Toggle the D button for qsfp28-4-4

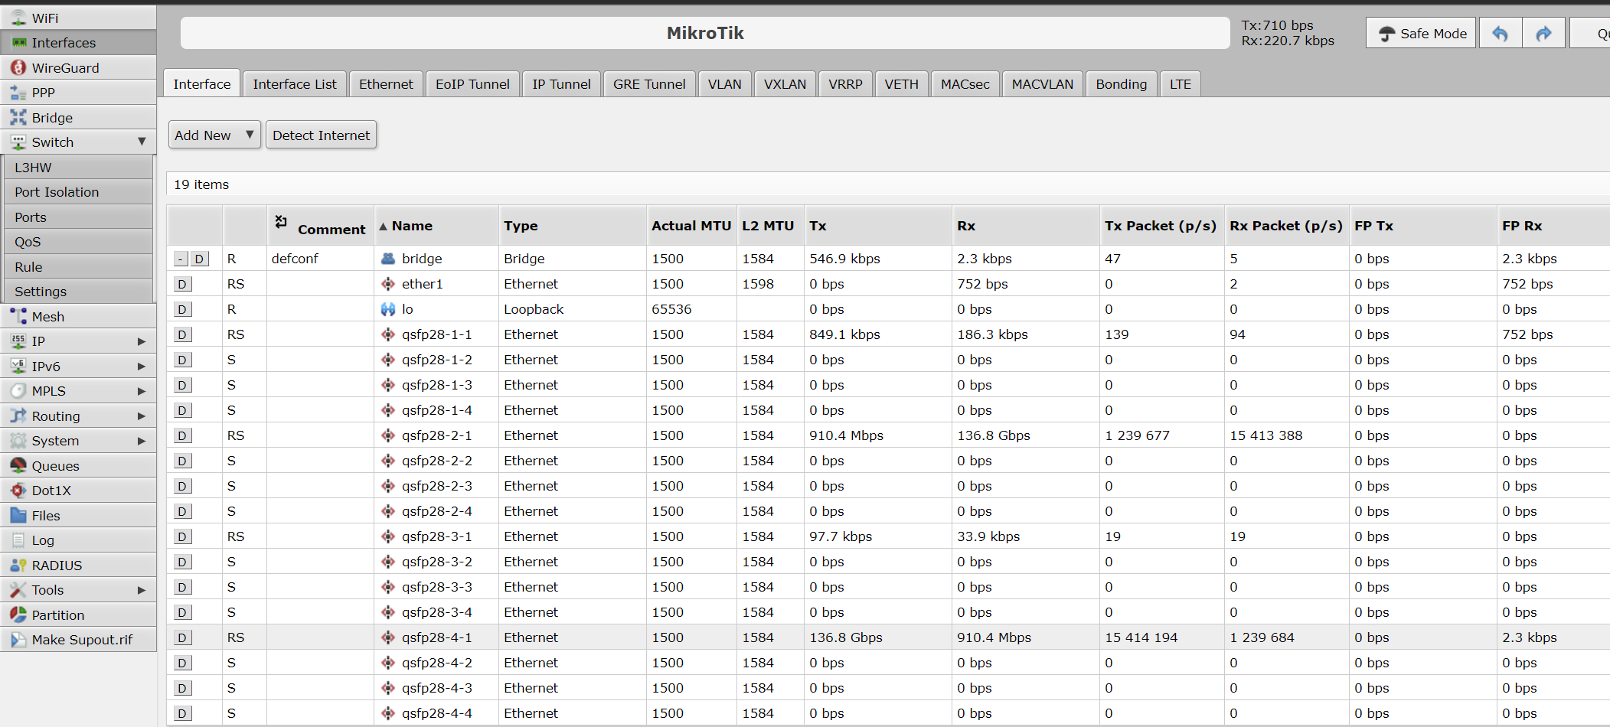[x=182, y=713]
